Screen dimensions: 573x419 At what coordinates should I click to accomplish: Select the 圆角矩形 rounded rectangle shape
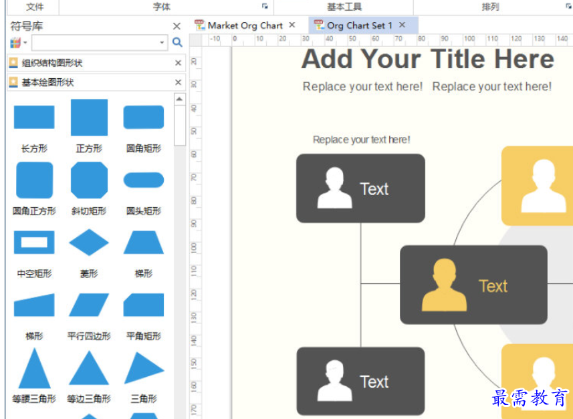point(144,117)
